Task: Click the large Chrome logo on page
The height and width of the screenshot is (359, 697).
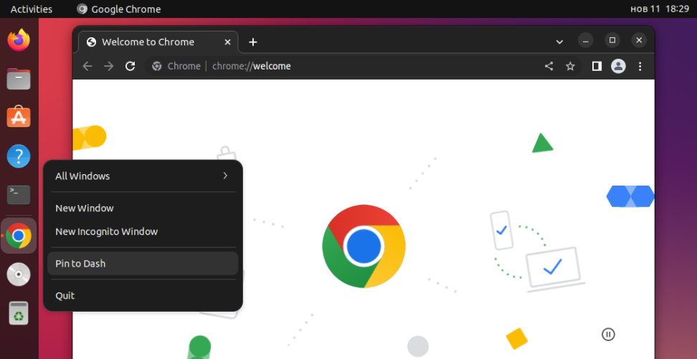Action: tap(364, 246)
